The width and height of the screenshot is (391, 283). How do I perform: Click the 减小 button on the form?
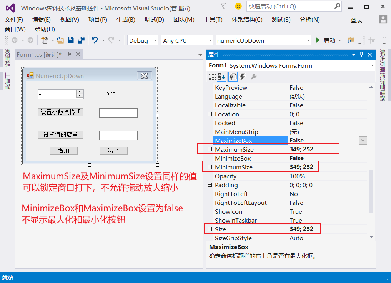113,151
